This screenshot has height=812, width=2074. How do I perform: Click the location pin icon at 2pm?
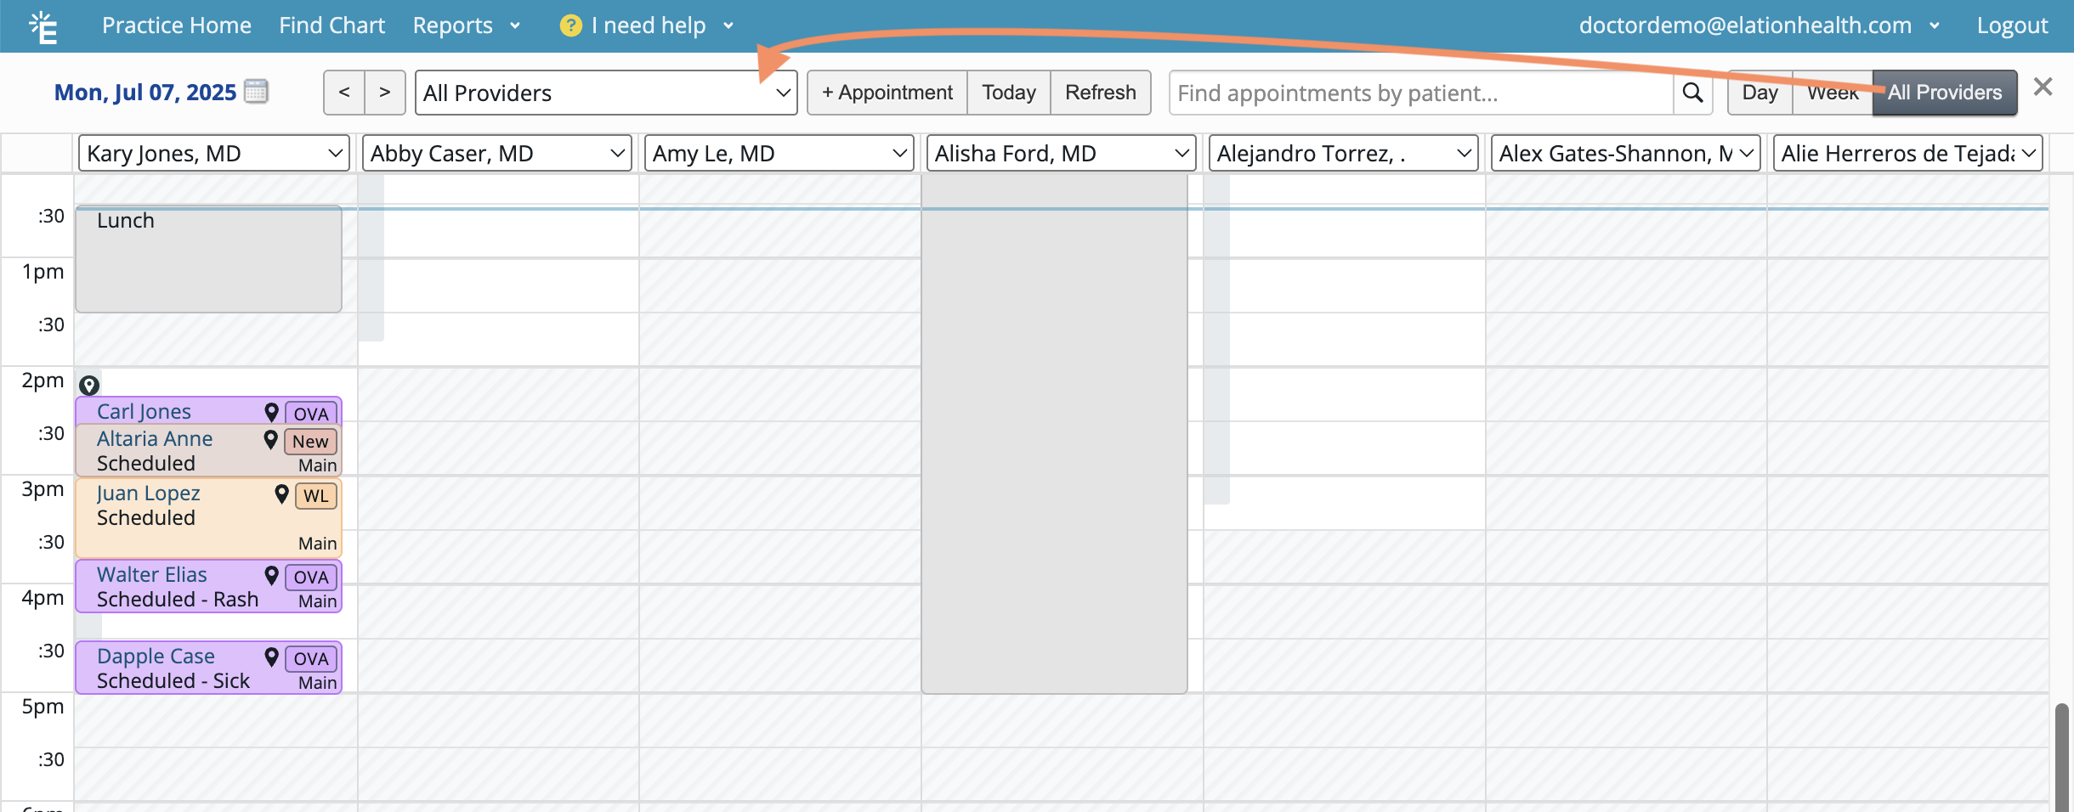pos(89,386)
